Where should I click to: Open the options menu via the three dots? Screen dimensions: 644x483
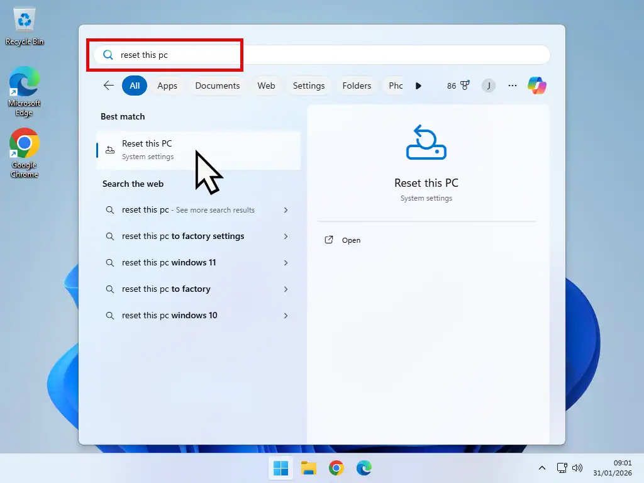click(512, 85)
